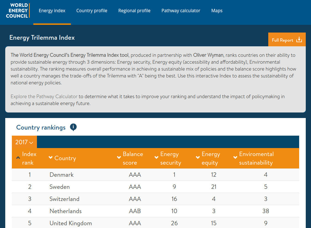Image resolution: width=311 pixels, height=228 pixels.
Task: Download the Full Report
Action: click(287, 39)
